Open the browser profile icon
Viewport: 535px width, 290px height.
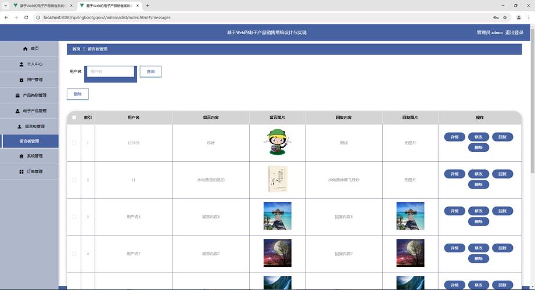coord(519,17)
